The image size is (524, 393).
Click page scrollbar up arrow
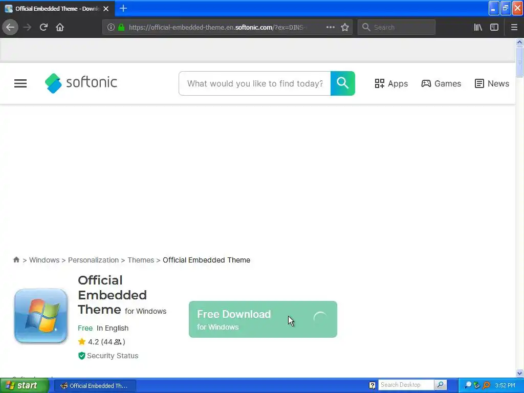click(x=519, y=42)
